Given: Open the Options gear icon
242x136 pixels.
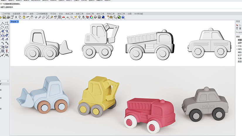Looking at the screenshot, I should [x=111, y=17].
